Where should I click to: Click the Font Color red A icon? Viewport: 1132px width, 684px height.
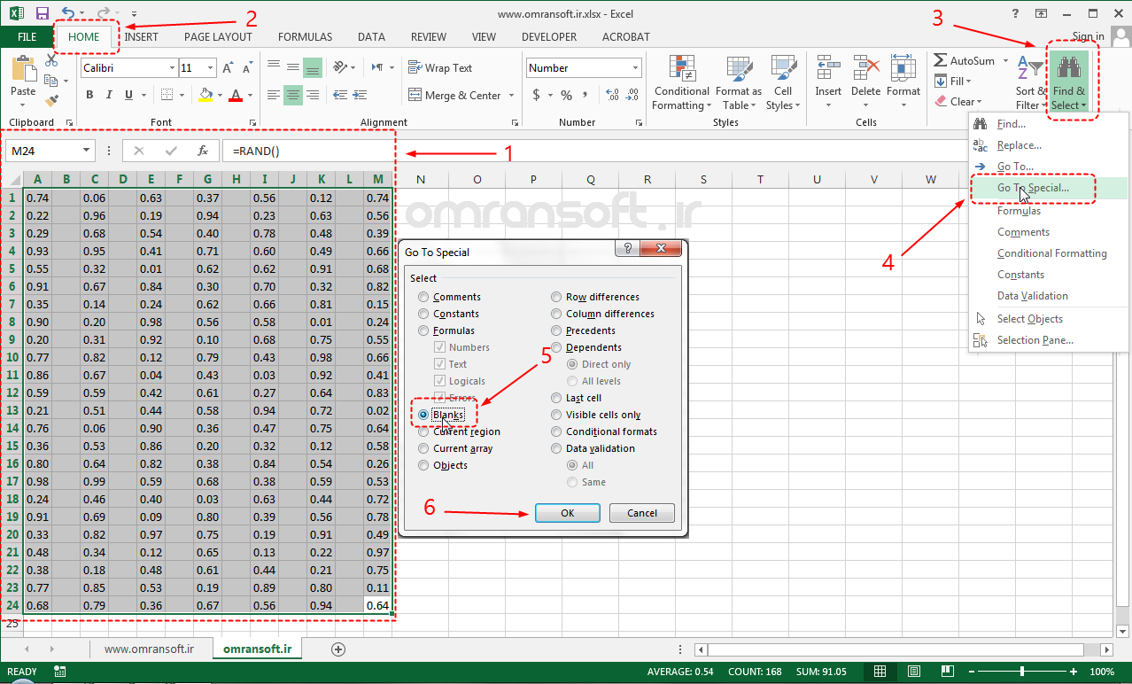tap(236, 96)
